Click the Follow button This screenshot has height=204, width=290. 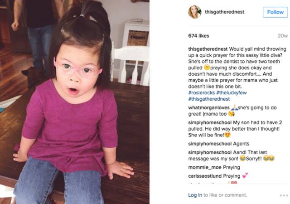click(275, 12)
